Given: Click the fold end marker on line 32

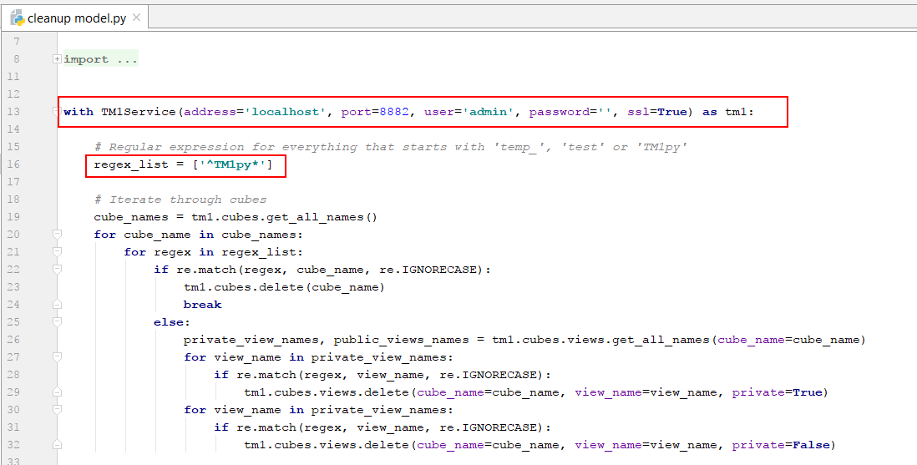Looking at the screenshot, I should (x=57, y=444).
